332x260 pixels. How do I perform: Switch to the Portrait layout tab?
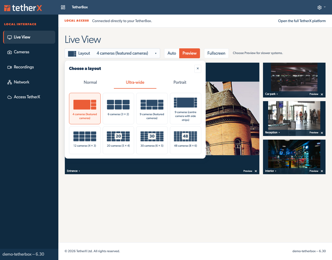pyautogui.click(x=180, y=82)
